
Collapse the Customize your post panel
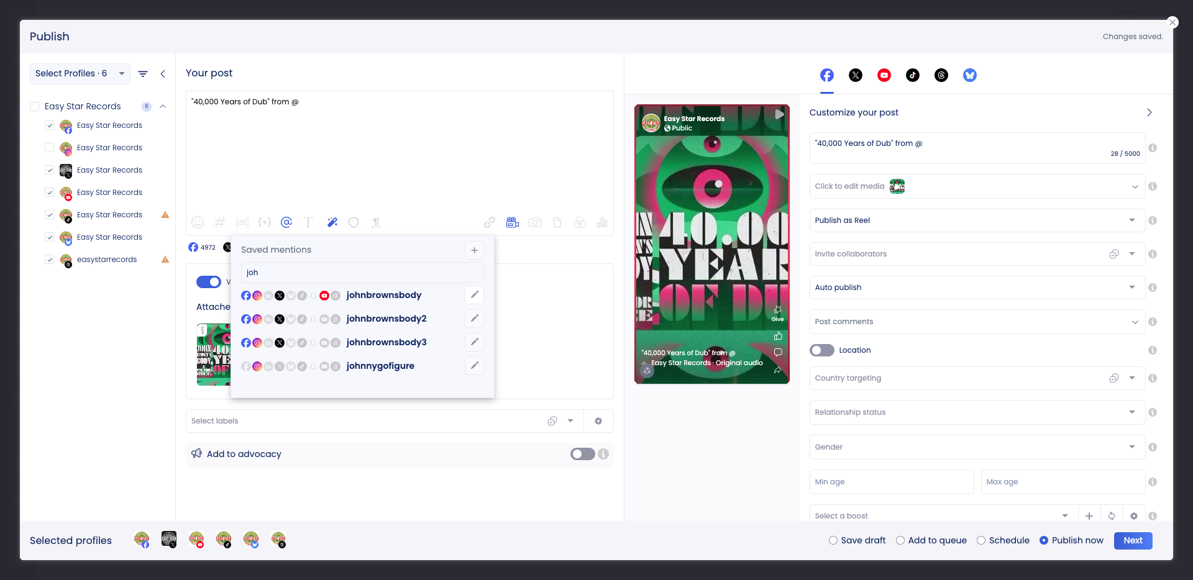[x=1150, y=112]
